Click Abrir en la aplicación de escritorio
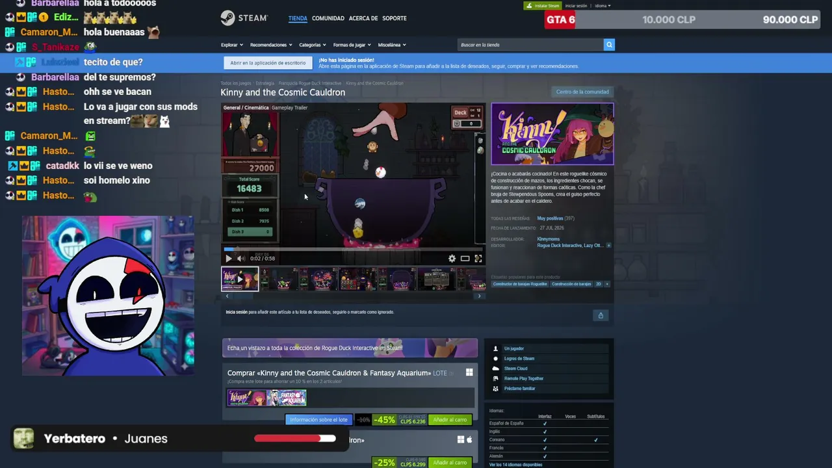 tap(268, 63)
